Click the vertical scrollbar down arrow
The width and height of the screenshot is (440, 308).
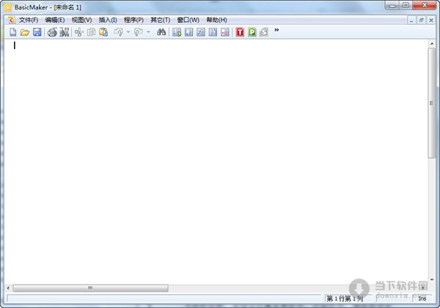pos(432,279)
